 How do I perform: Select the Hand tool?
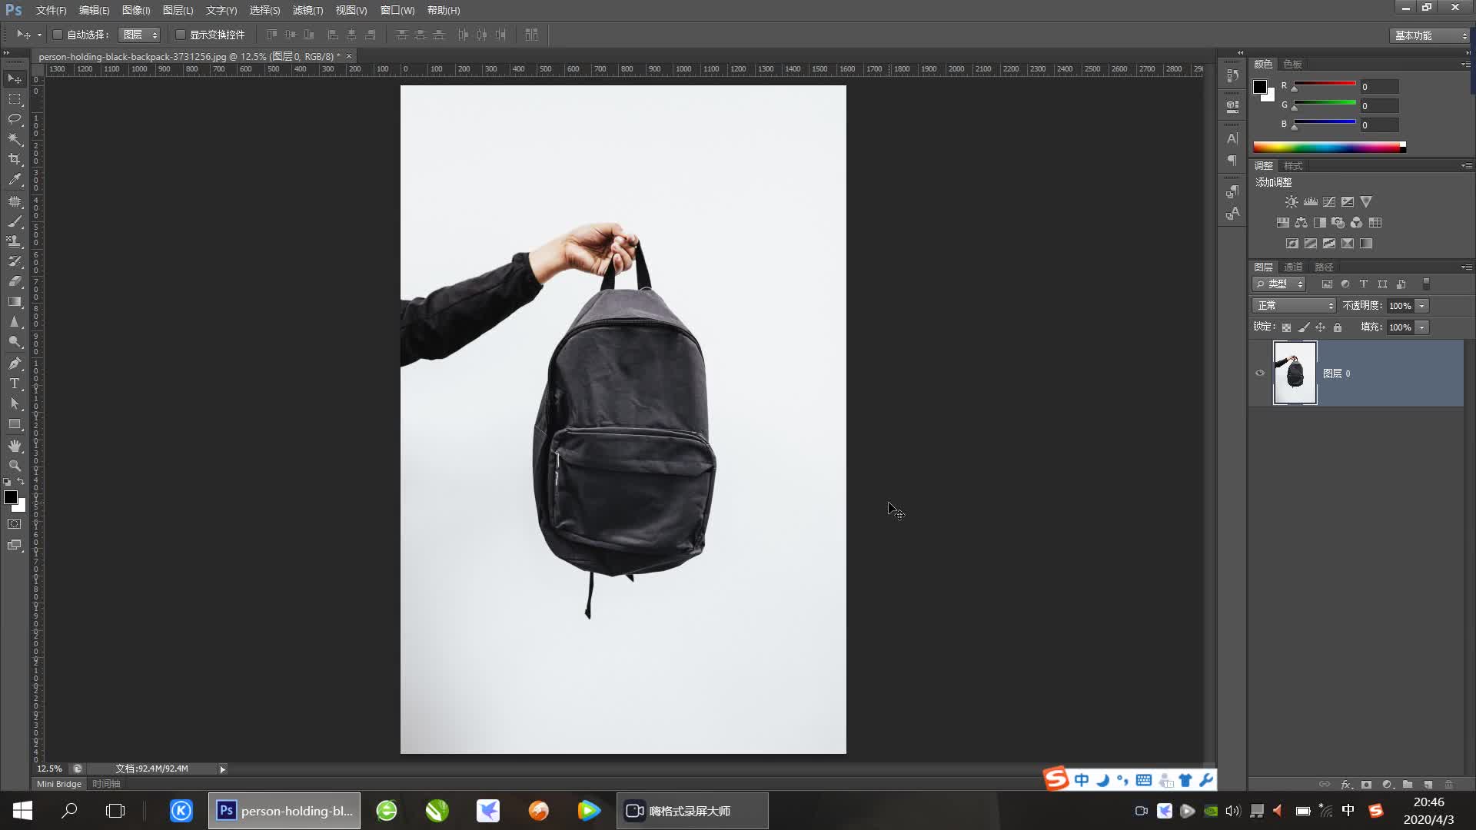[x=15, y=446]
